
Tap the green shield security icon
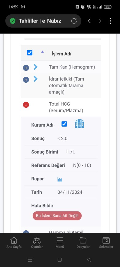point(13,21)
